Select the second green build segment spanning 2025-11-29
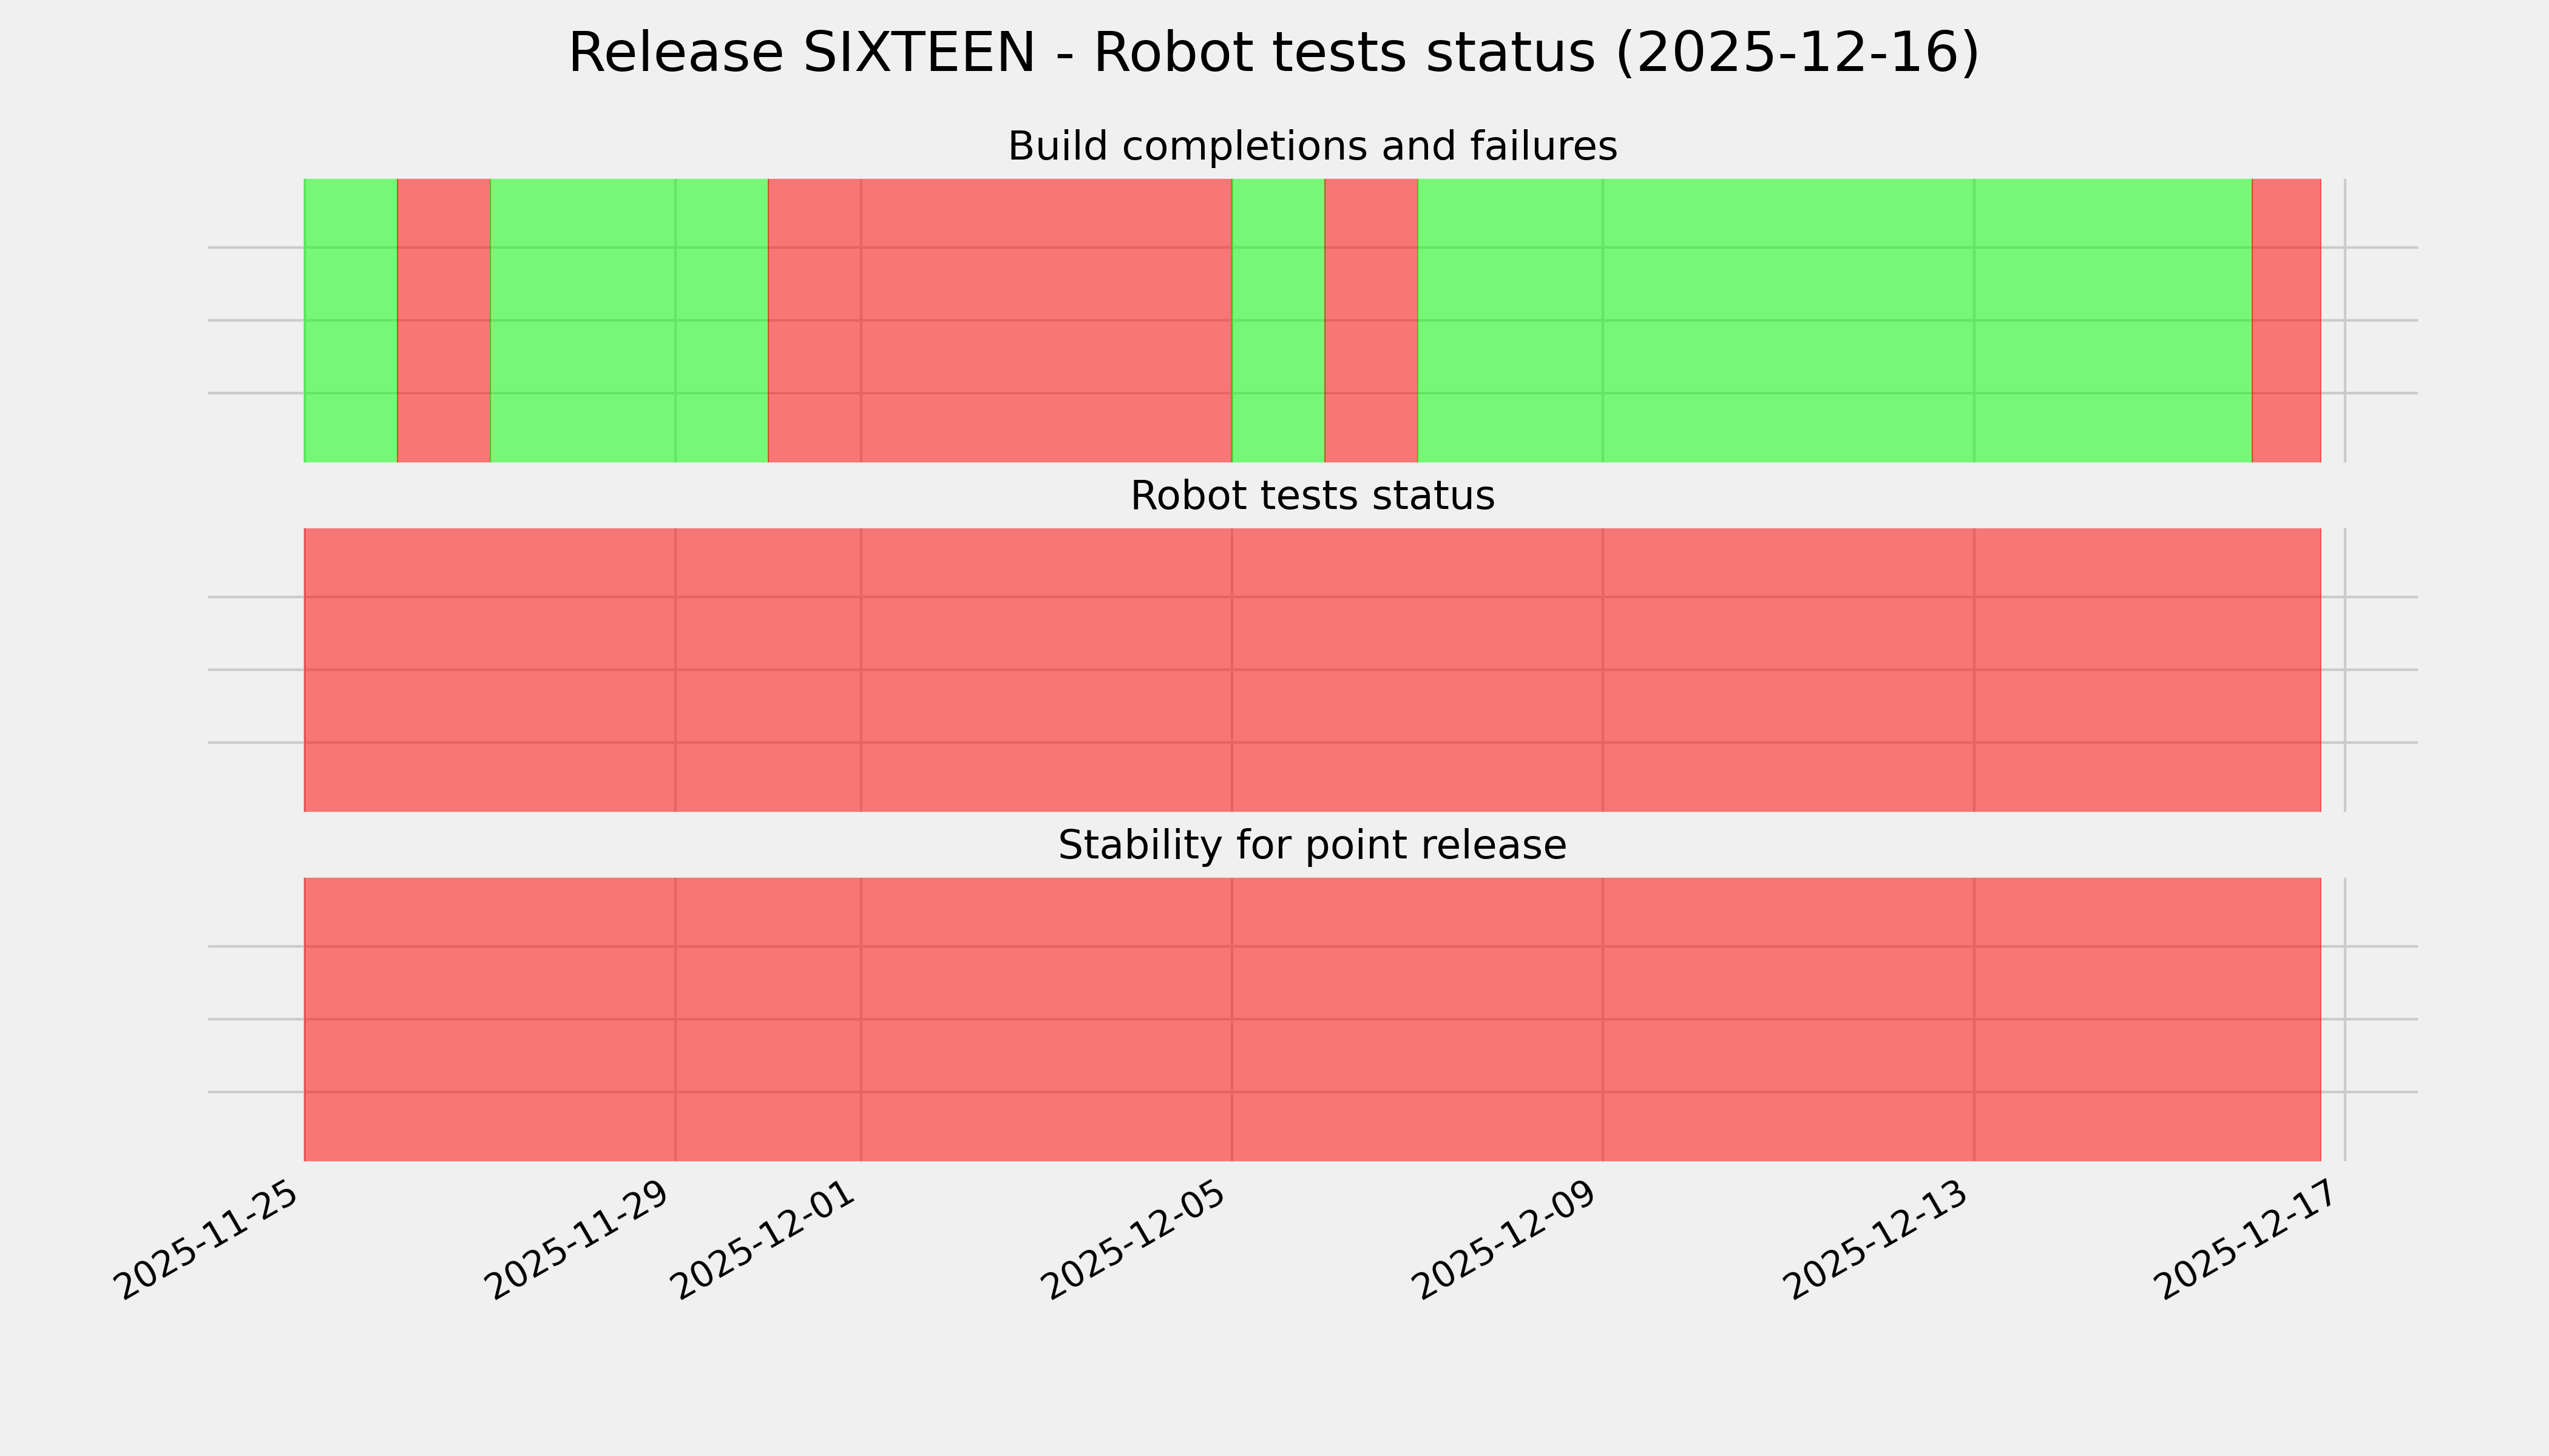 coord(628,320)
